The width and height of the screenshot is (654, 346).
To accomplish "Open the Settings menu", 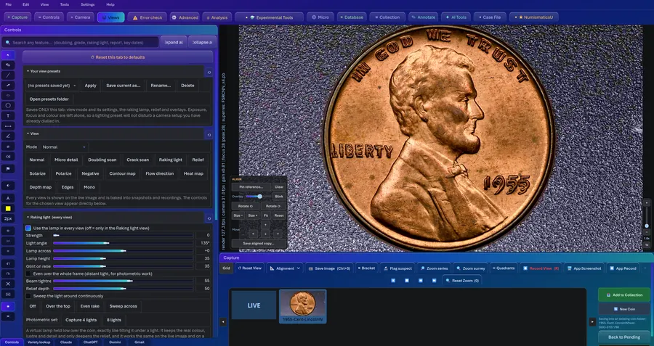I will pyautogui.click(x=88, y=4).
